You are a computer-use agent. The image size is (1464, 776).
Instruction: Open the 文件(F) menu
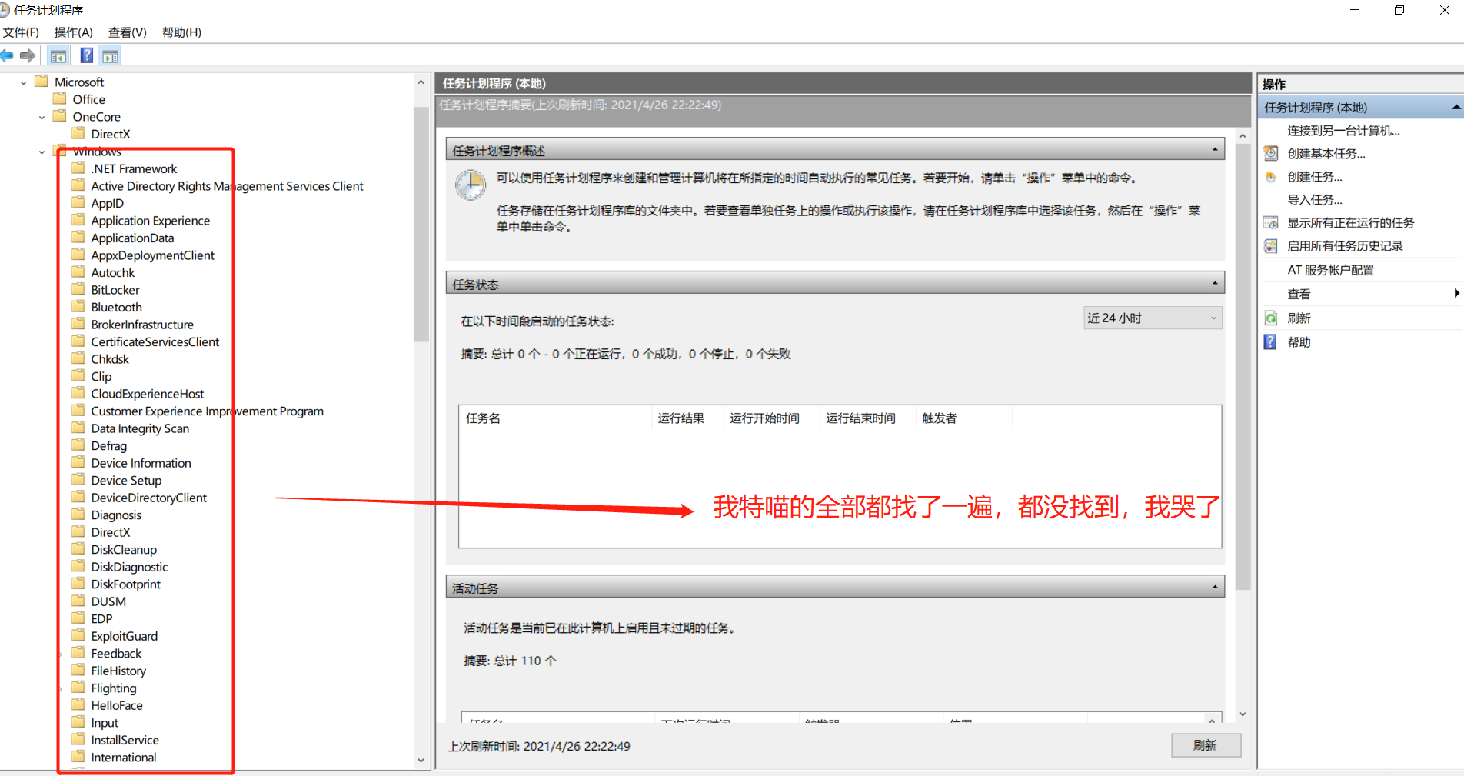tap(21, 32)
